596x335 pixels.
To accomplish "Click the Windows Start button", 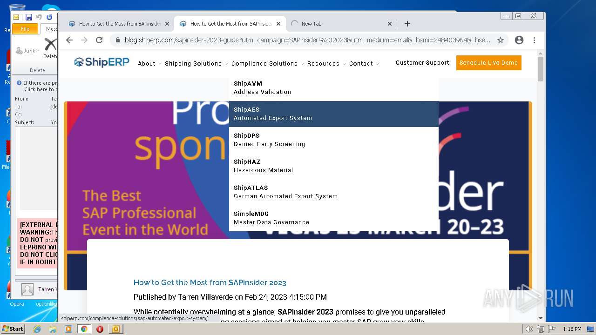I will coord(13,329).
